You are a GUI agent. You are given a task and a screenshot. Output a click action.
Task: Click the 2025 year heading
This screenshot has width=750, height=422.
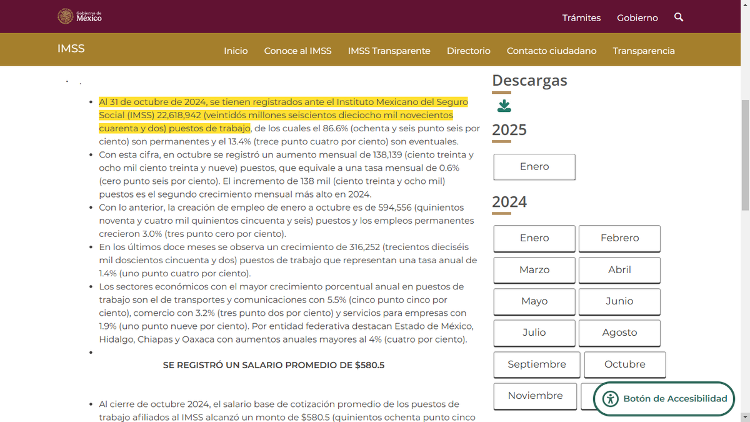(509, 130)
